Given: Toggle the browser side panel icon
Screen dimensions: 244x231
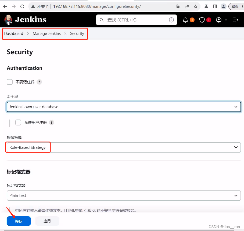Looking at the screenshot, I should [215, 6].
